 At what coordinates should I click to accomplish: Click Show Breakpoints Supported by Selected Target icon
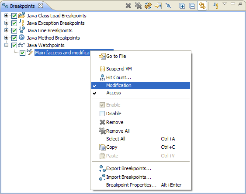click(x=148, y=6)
